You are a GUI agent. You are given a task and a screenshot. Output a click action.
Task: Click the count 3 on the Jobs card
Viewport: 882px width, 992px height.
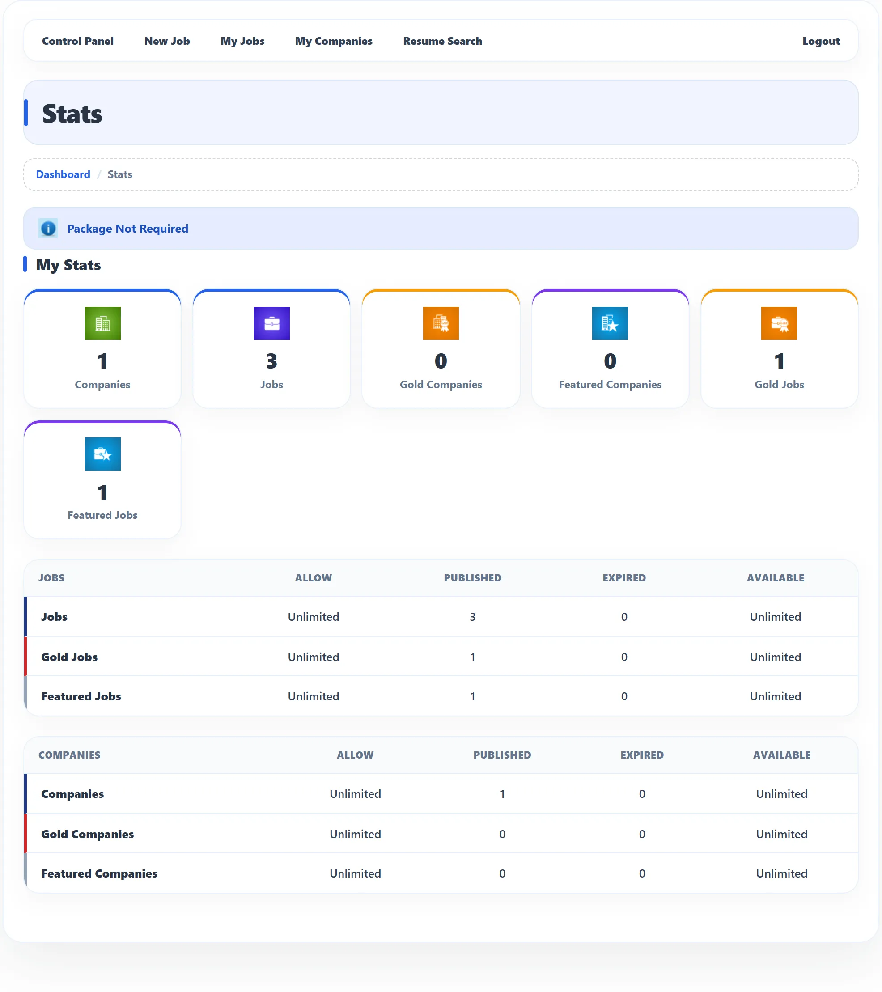point(271,361)
